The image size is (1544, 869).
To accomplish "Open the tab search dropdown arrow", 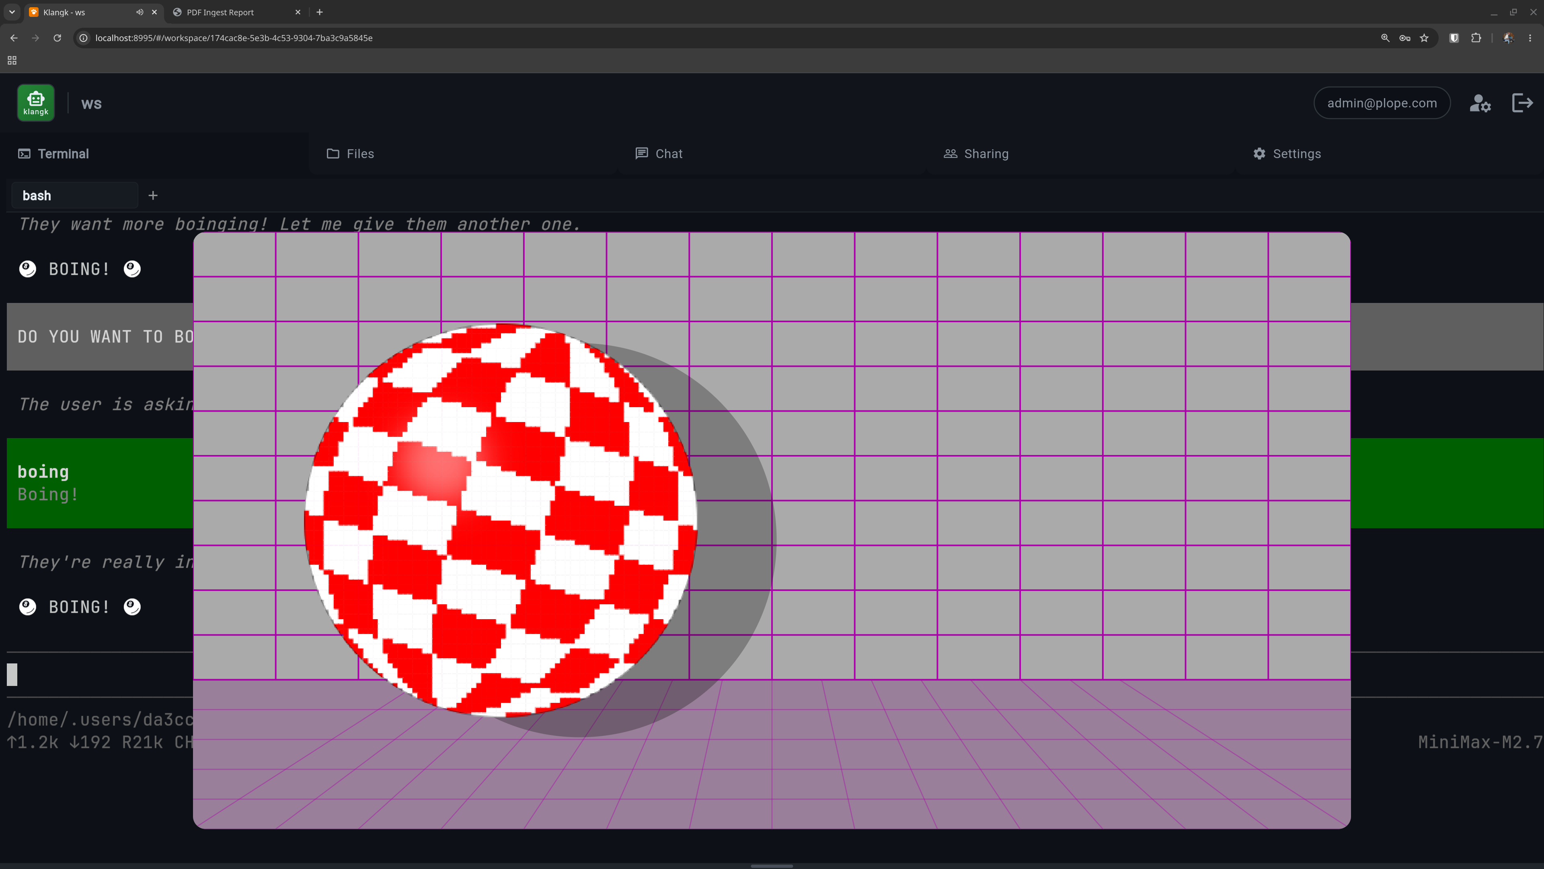I will point(12,12).
